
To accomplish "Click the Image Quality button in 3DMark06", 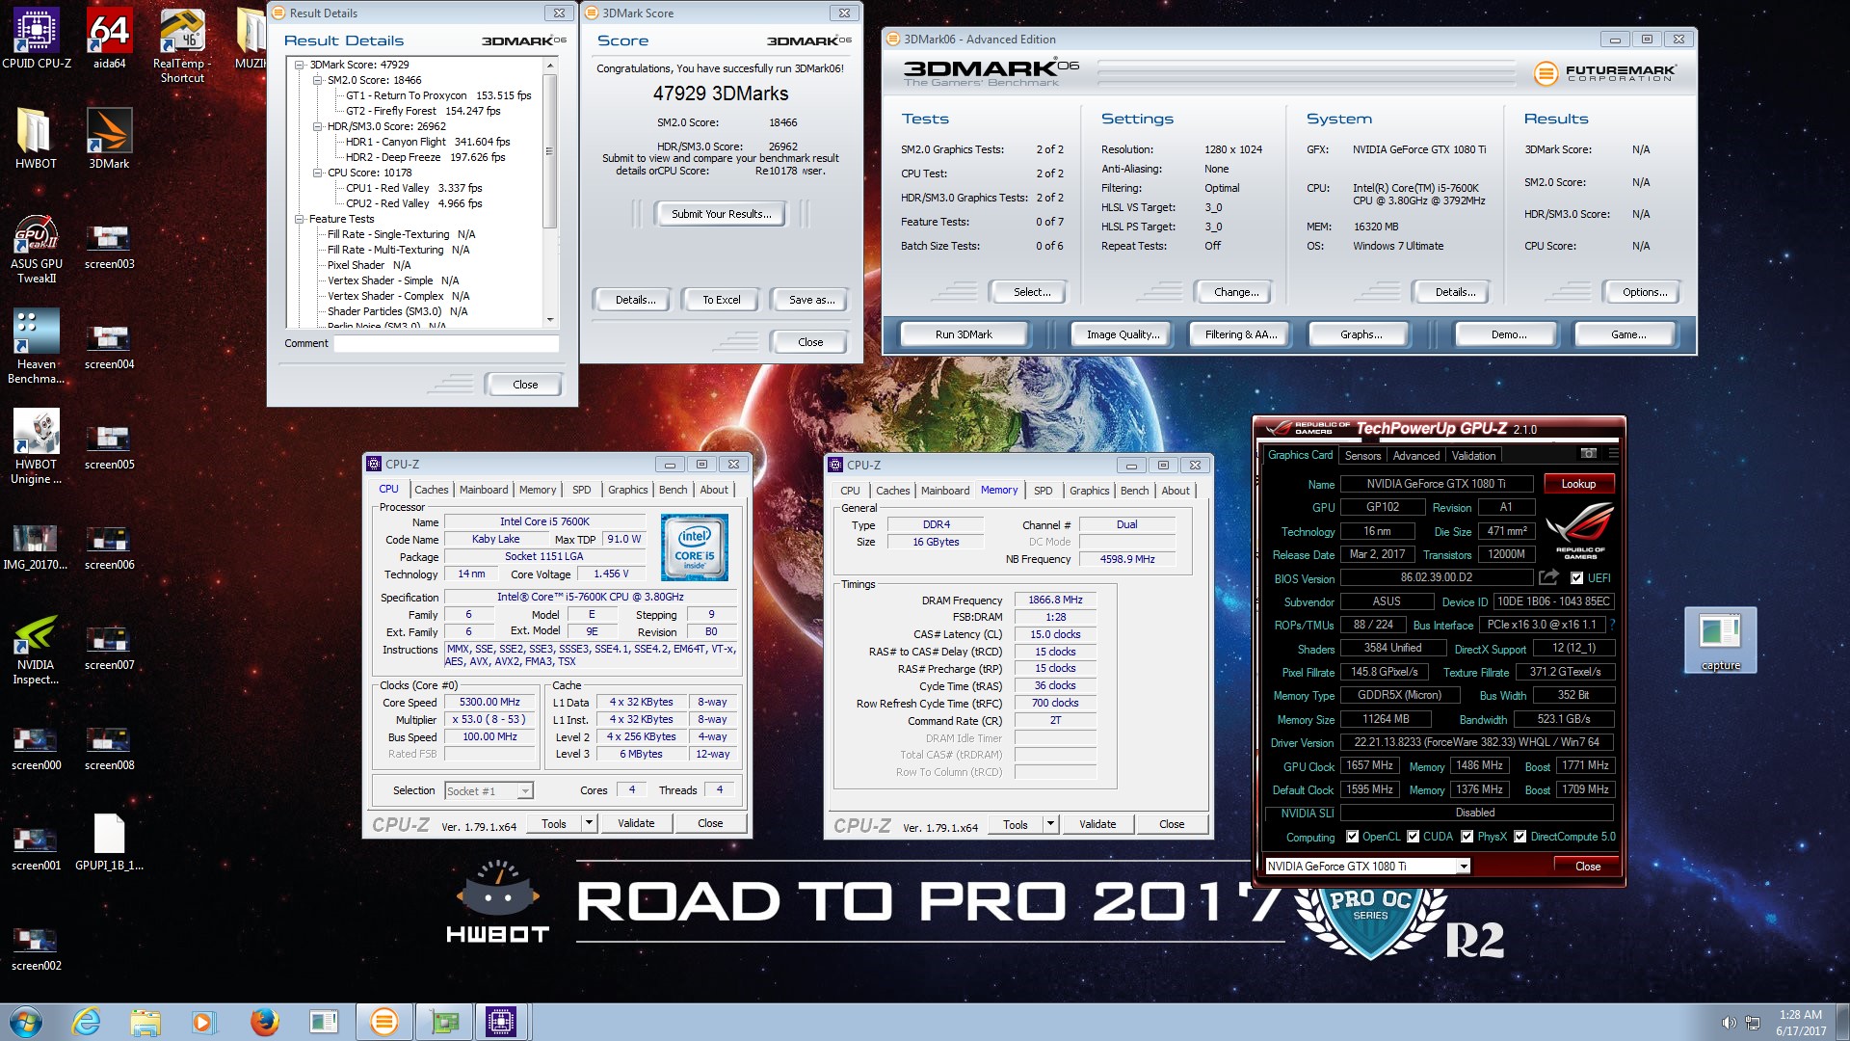I will tap(1123, 334).
